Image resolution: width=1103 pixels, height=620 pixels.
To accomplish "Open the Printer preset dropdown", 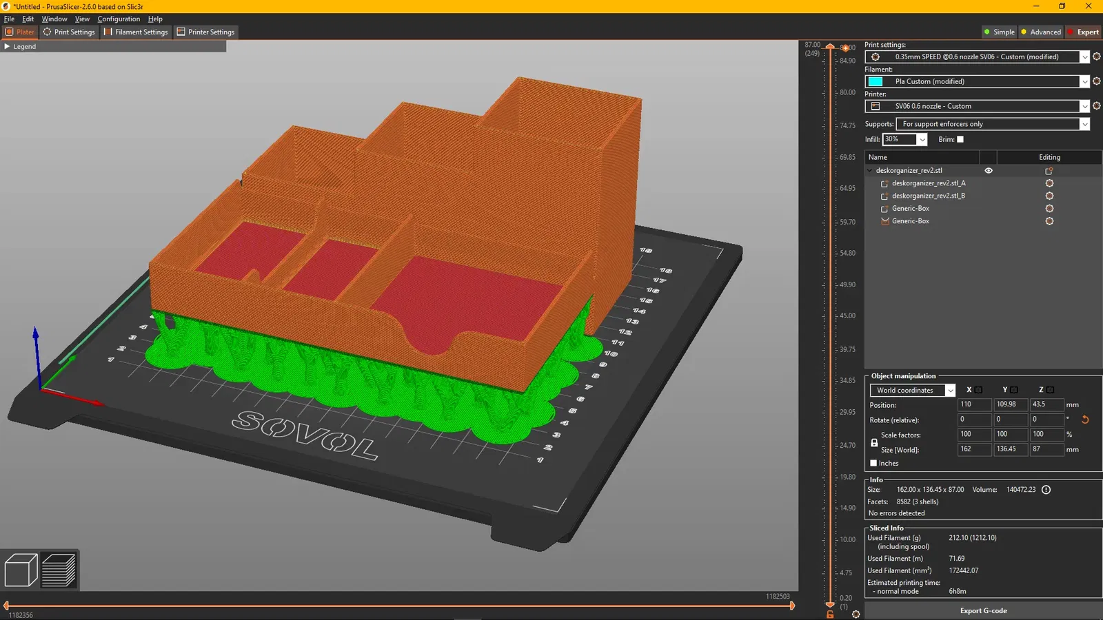I will pyautogui.click(x=1084, y=107).
